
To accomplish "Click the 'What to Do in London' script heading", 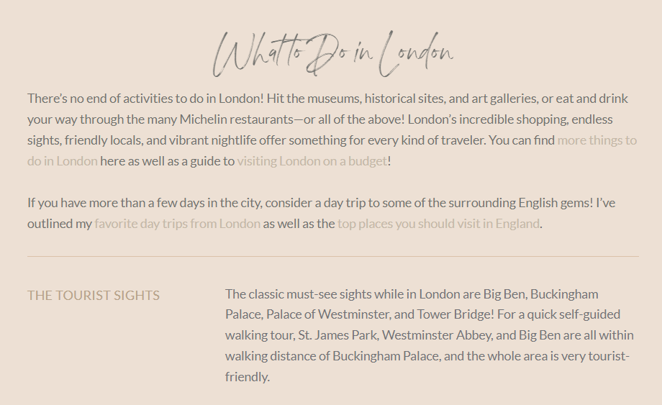I will point(332,54).
